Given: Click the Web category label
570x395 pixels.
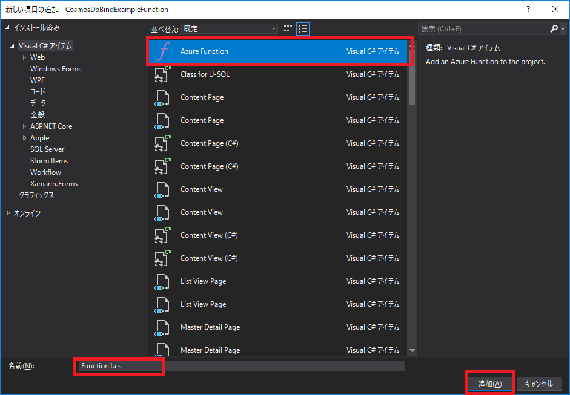Looking at the screenshot, I should click(x=38, y=57).
